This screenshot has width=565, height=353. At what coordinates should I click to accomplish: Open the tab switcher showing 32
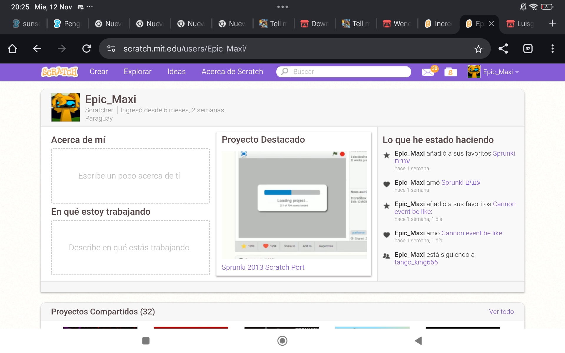[528, 49]
